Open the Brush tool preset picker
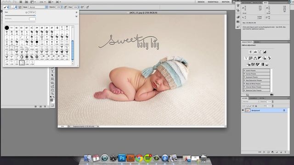The height and width of the screenshot is (165, 294). click(x=6, y=7)
